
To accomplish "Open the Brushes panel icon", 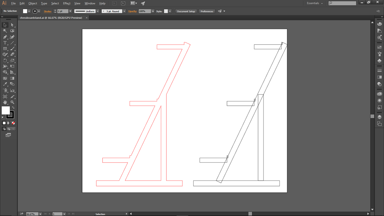I will coord(379,54).
